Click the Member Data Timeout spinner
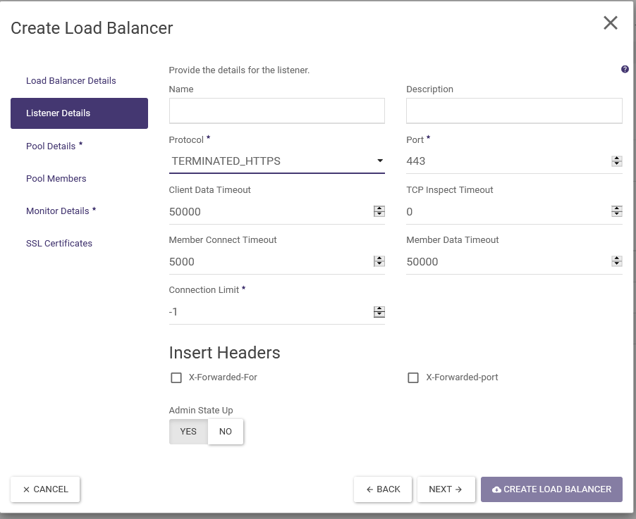This screenshot has width=636, height=519. tap(616, 261)
